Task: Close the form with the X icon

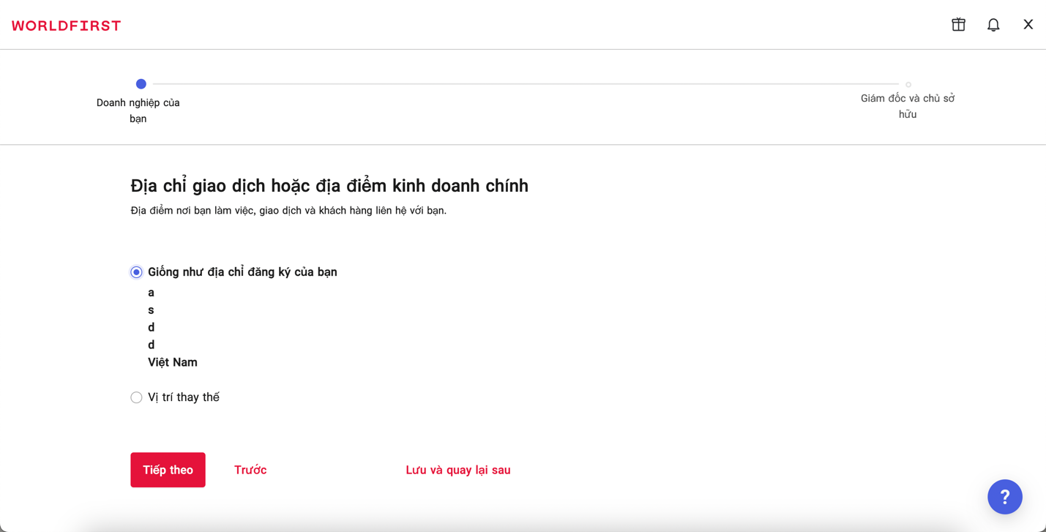Action: pyautogui.click(x=1028, y=25)
